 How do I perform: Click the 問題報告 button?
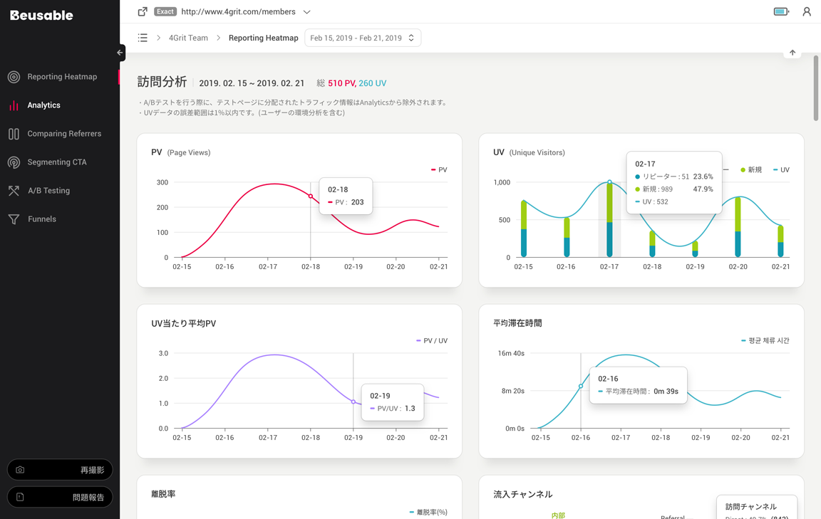point(60,497)
